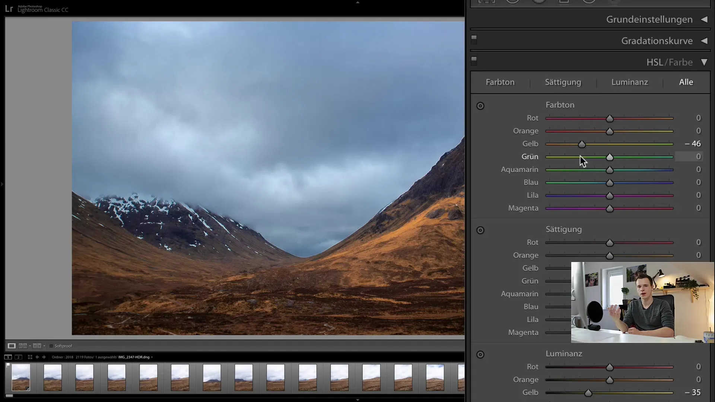Viewport: 715px width, 402px height.
Task: Adjust the Farbton Aquamarin slider
Action: 610,170
